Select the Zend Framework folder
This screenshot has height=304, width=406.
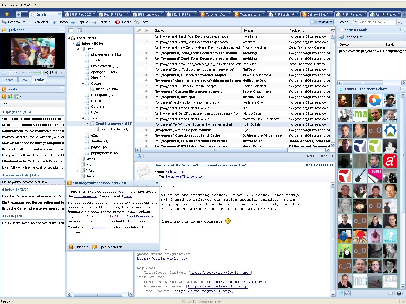pyautogui.click(x=109, y=124)
